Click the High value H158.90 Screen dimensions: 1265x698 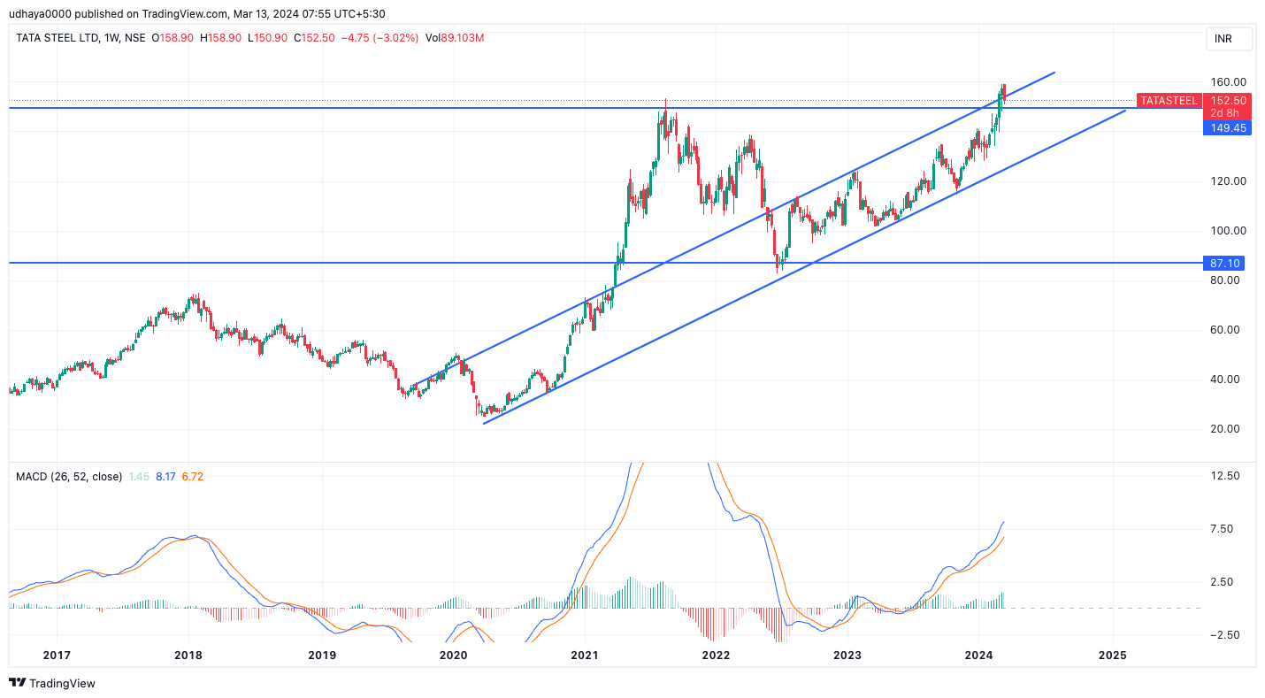coord(221,38)
